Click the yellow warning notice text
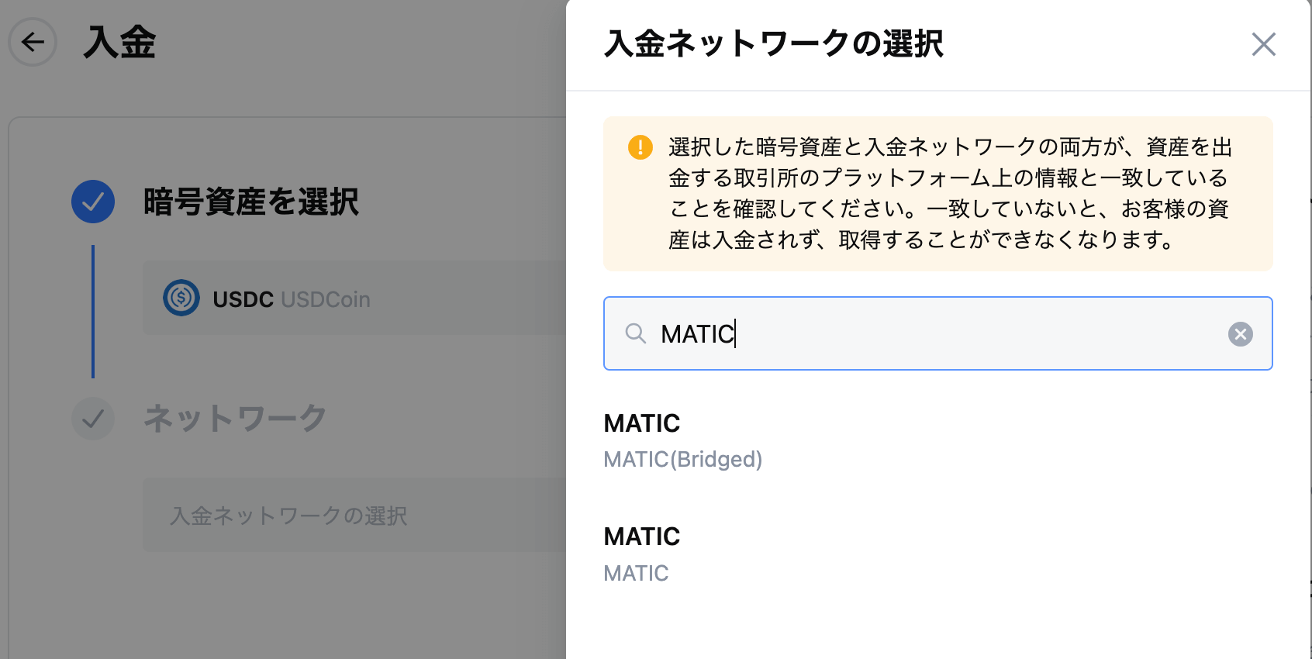This screenshot has height=659, width=1312. click(x=949, y=193)
